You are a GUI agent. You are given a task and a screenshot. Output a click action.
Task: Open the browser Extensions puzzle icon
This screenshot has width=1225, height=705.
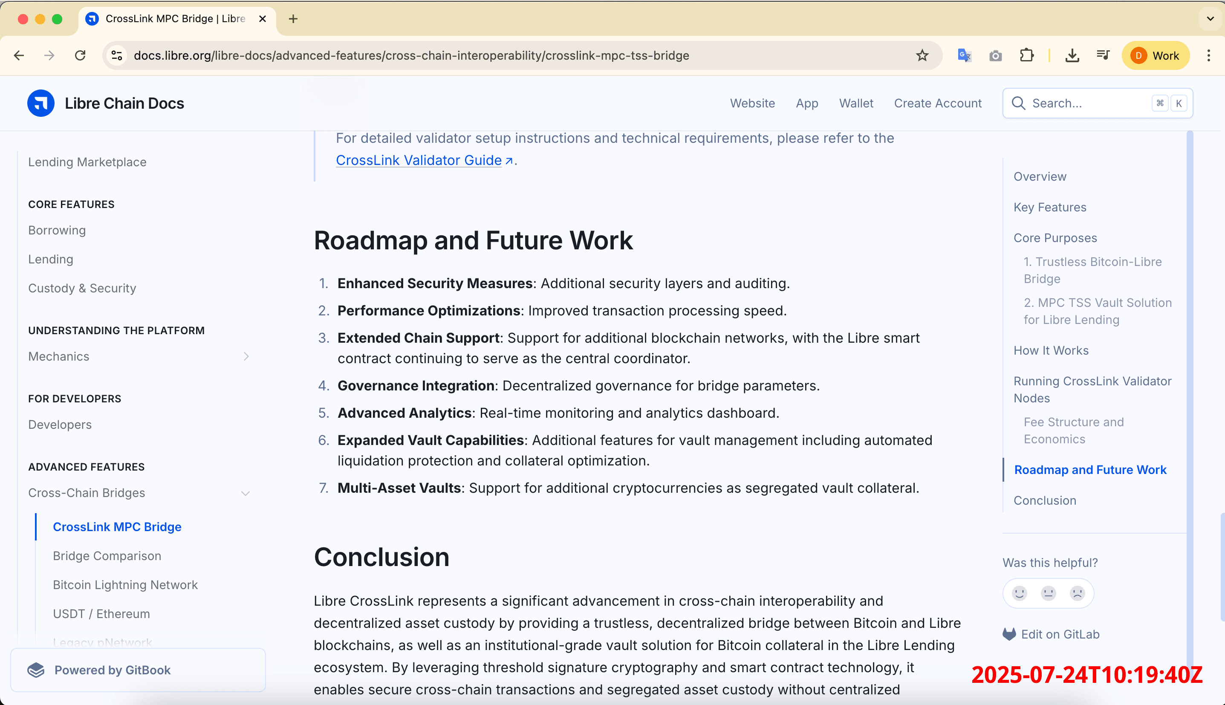pos(1028,55)
